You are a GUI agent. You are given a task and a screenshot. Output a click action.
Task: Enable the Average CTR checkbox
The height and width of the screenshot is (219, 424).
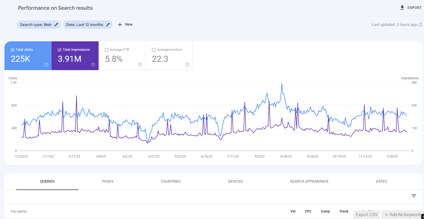point(106,50)
